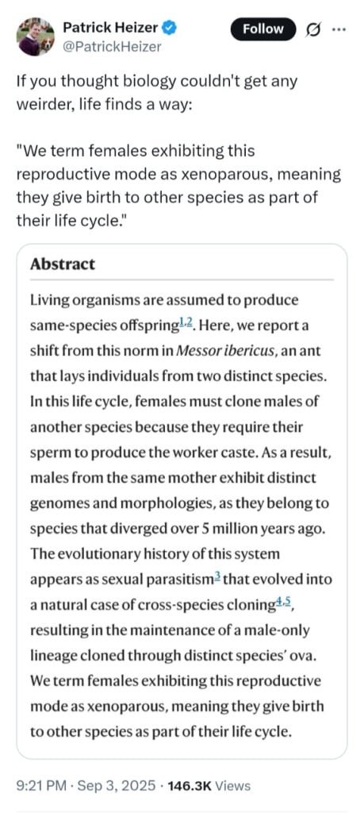This screenshot has width=364, height=813.
Task: Click citation 3 after sexual parasitism
Action: pos(217,576)
